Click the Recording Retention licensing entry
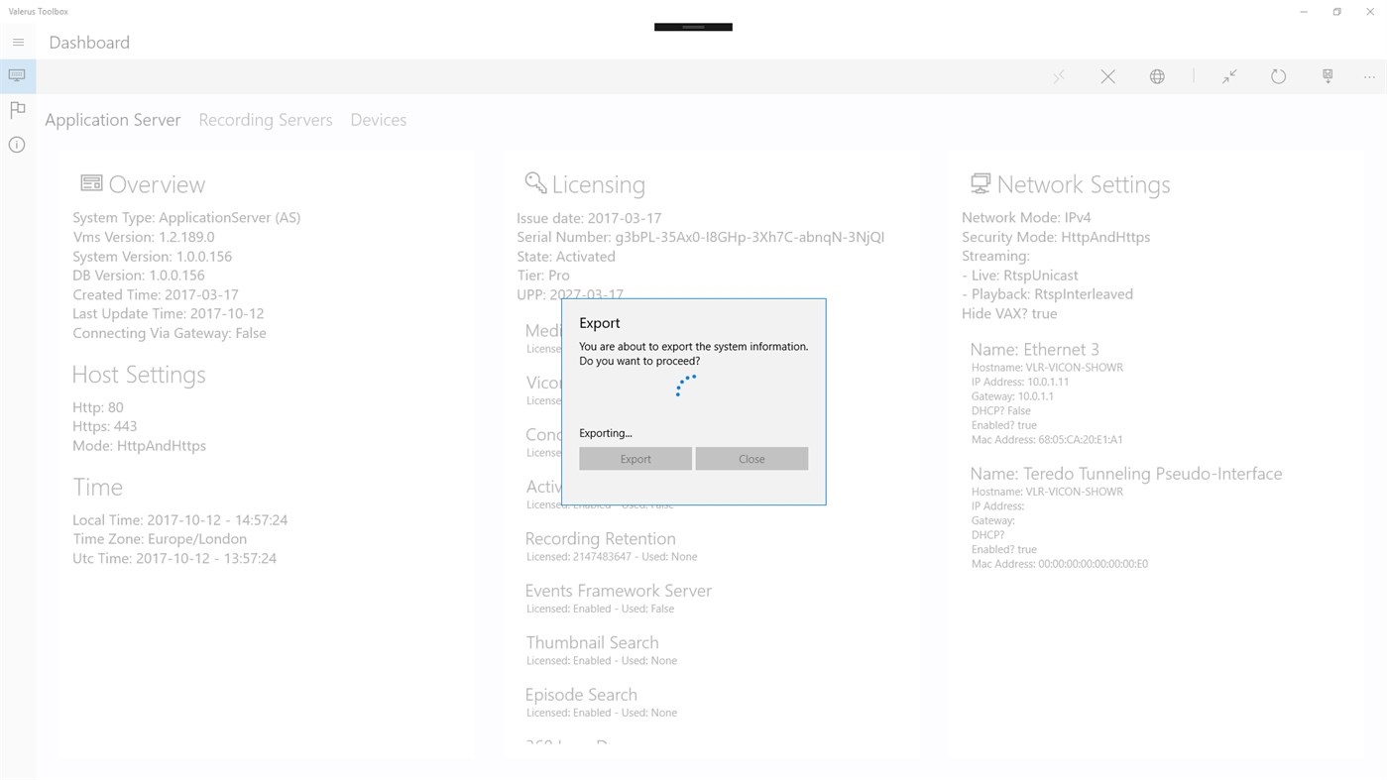Image resolution: width=1387 pixels, height=780 pixels. [600, 538]
